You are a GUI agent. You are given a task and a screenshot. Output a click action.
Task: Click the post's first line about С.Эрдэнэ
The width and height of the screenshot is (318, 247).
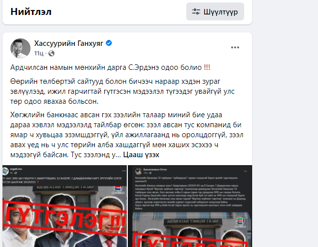110,67
